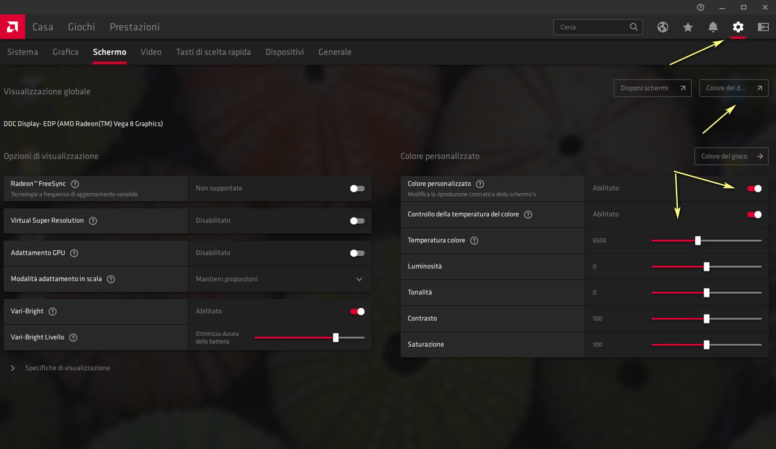This screenshot has height=449, width=776.
Task: Click the Visualizzazione globale heading
Action: [x=47, y=91]
